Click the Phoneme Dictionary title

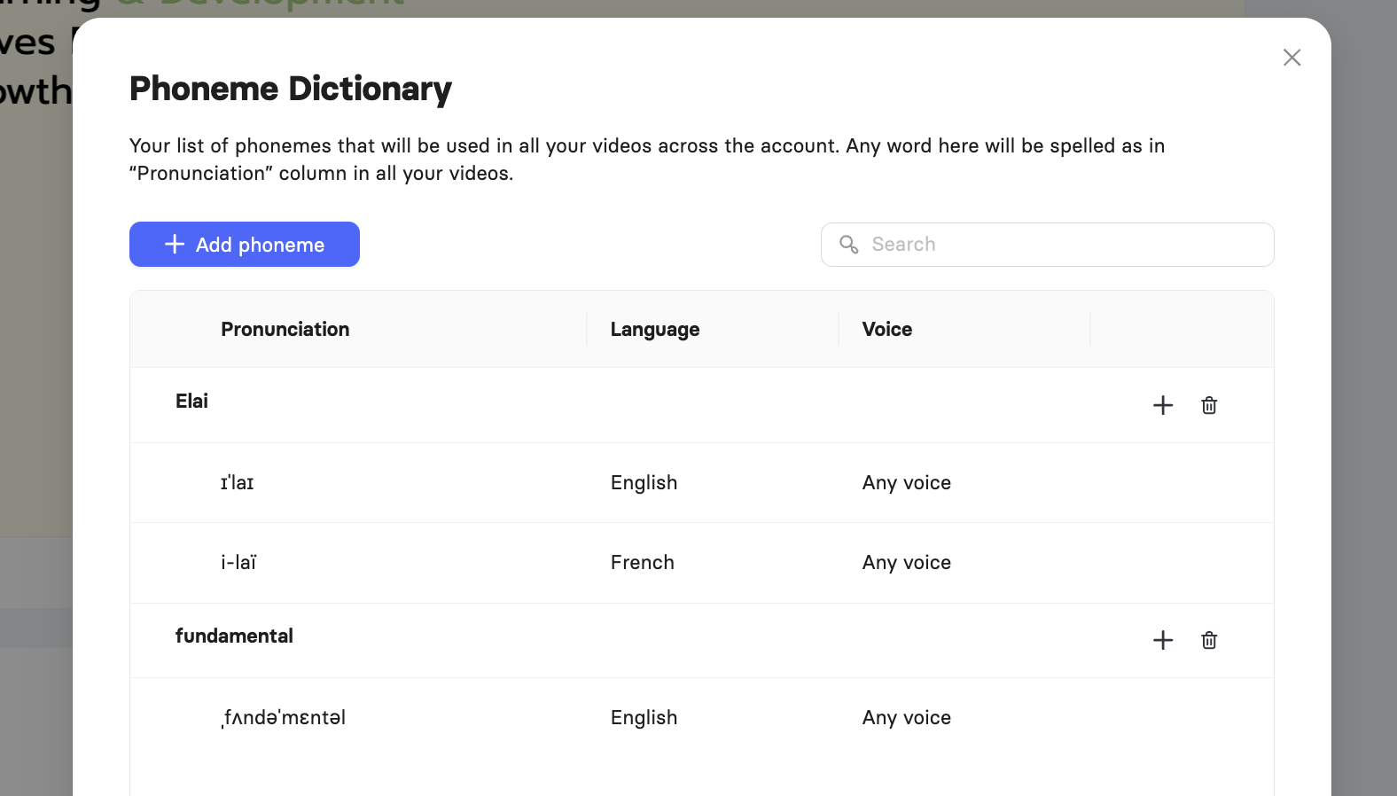tap(291, 90)
